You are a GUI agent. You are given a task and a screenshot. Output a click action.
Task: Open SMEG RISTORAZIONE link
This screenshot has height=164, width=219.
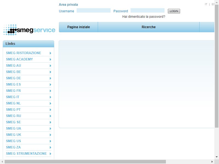pyautogui.click(x=24, y=53)
